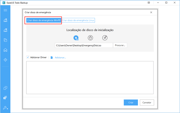
Task: Switch to Criar disco de emergência Linux tab
Action: (x=78, y=20)
